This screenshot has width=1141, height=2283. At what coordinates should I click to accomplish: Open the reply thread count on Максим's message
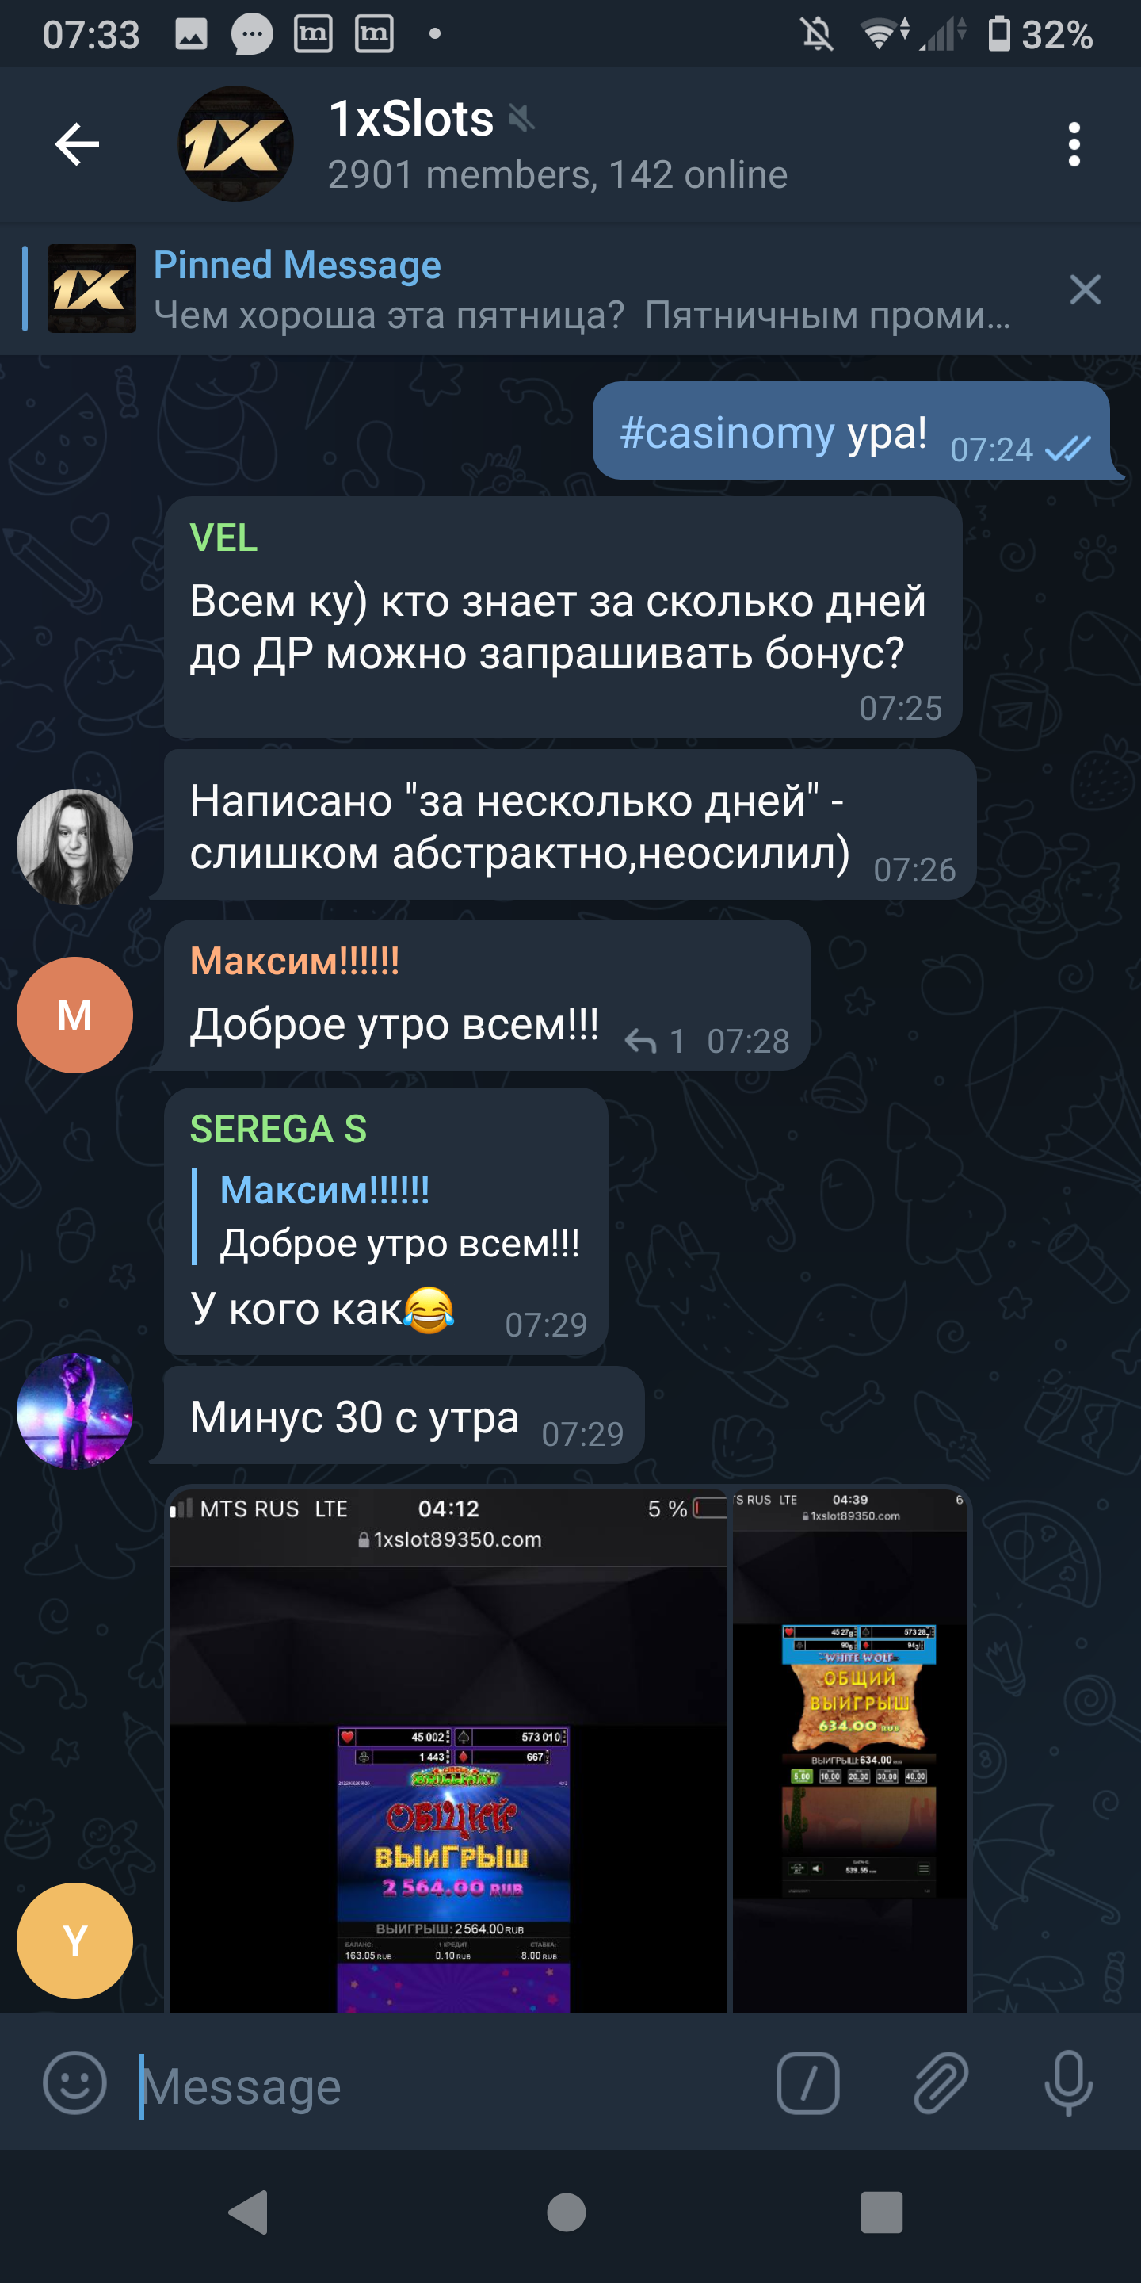click(654, 1042)
